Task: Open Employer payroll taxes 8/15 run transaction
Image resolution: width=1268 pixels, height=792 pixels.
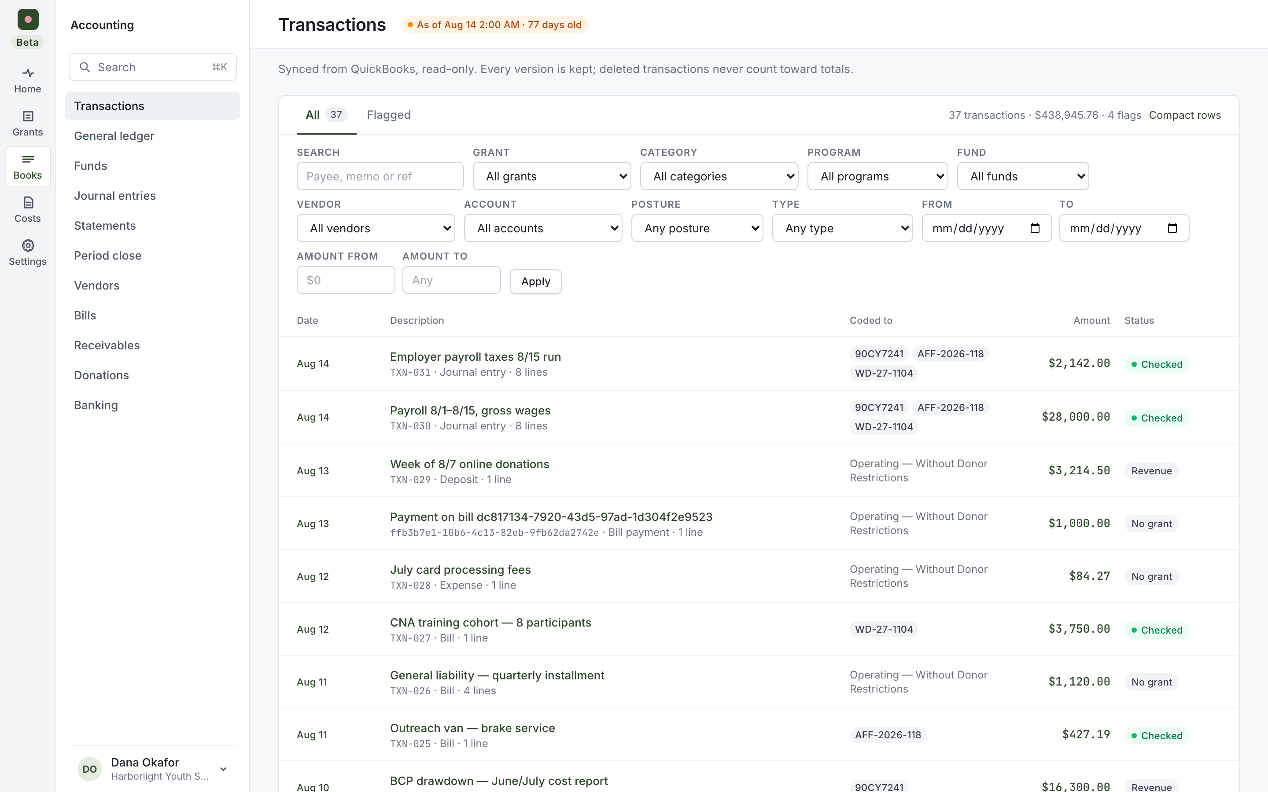Action: point(475,357)
